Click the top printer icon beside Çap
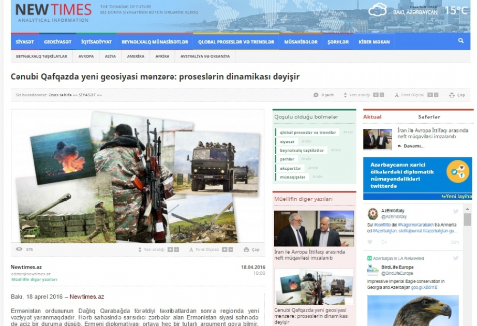477x326 pixels. point(452,95)
